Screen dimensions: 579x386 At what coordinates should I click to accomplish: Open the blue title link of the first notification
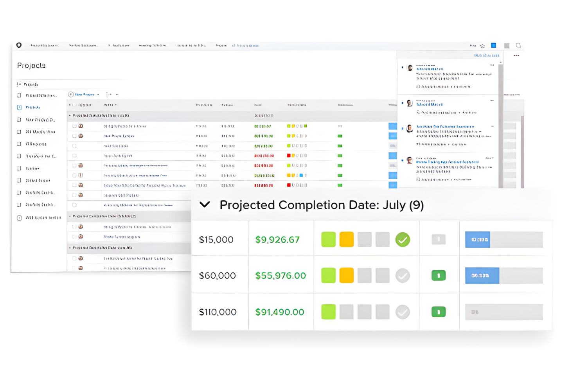click(430, 69)
